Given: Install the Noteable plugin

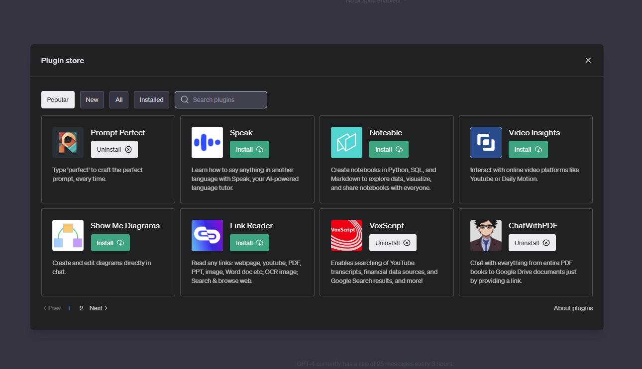Looking at the screenshot, I should point(389,150).
